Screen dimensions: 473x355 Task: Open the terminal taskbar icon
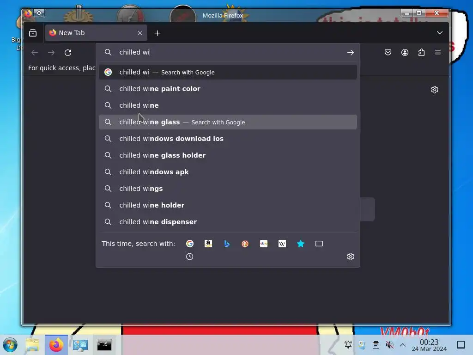(x=104, y=345)
